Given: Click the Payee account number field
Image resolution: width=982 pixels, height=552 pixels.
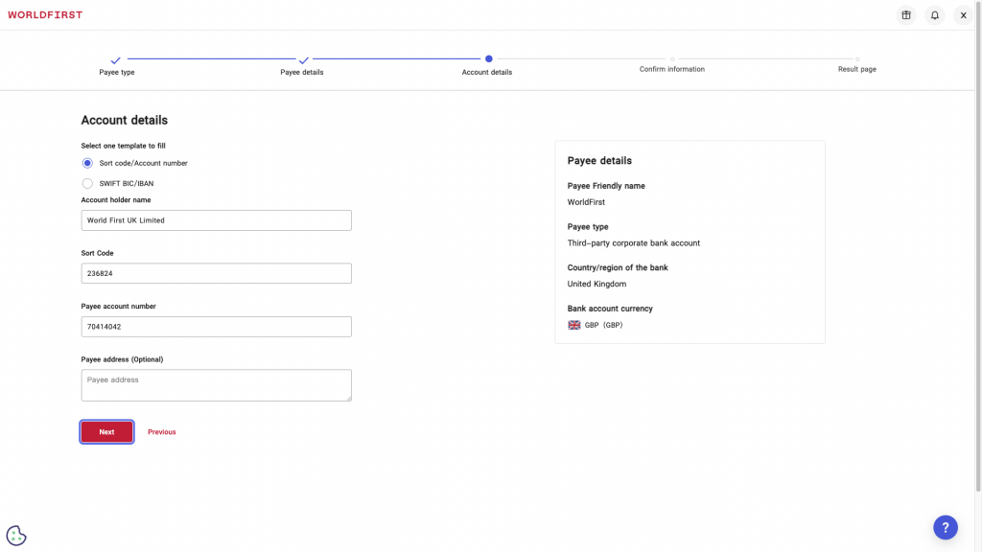Looking at the screenshot, I should coord(216,326).
